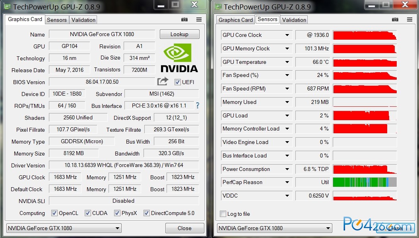Click the Driver Version field

pyautogui.click(x=124, y=165)
